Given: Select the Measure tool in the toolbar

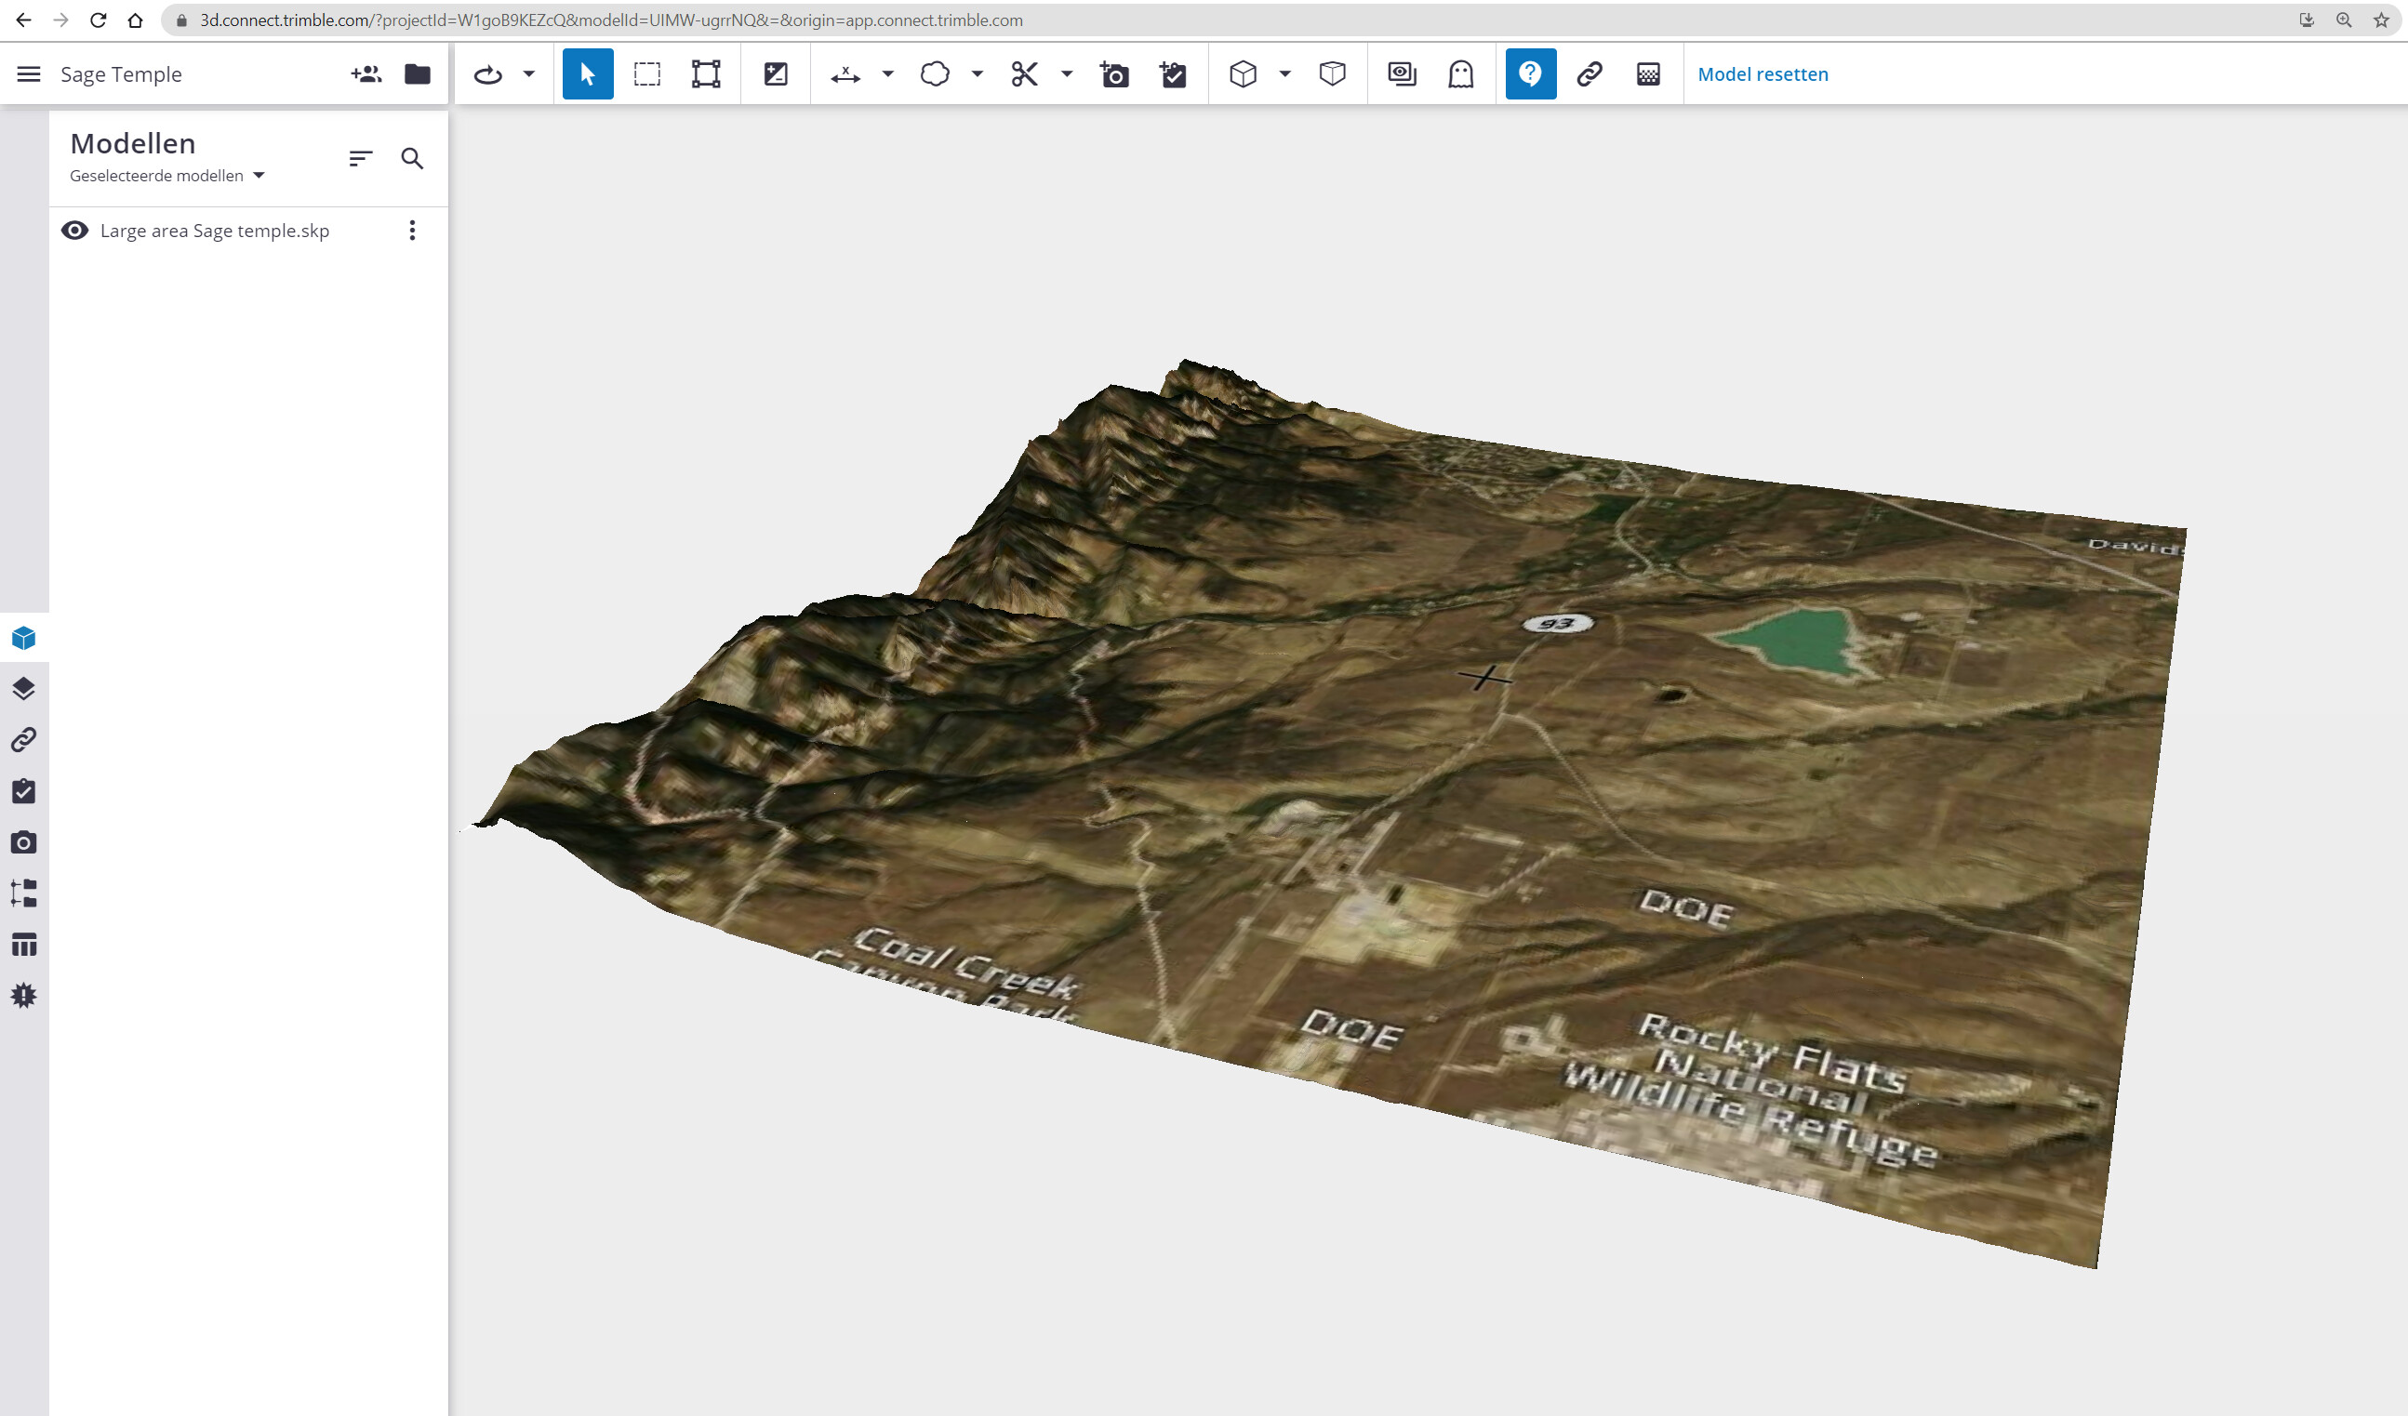Looking at the screenshot, I should point(845,73).
